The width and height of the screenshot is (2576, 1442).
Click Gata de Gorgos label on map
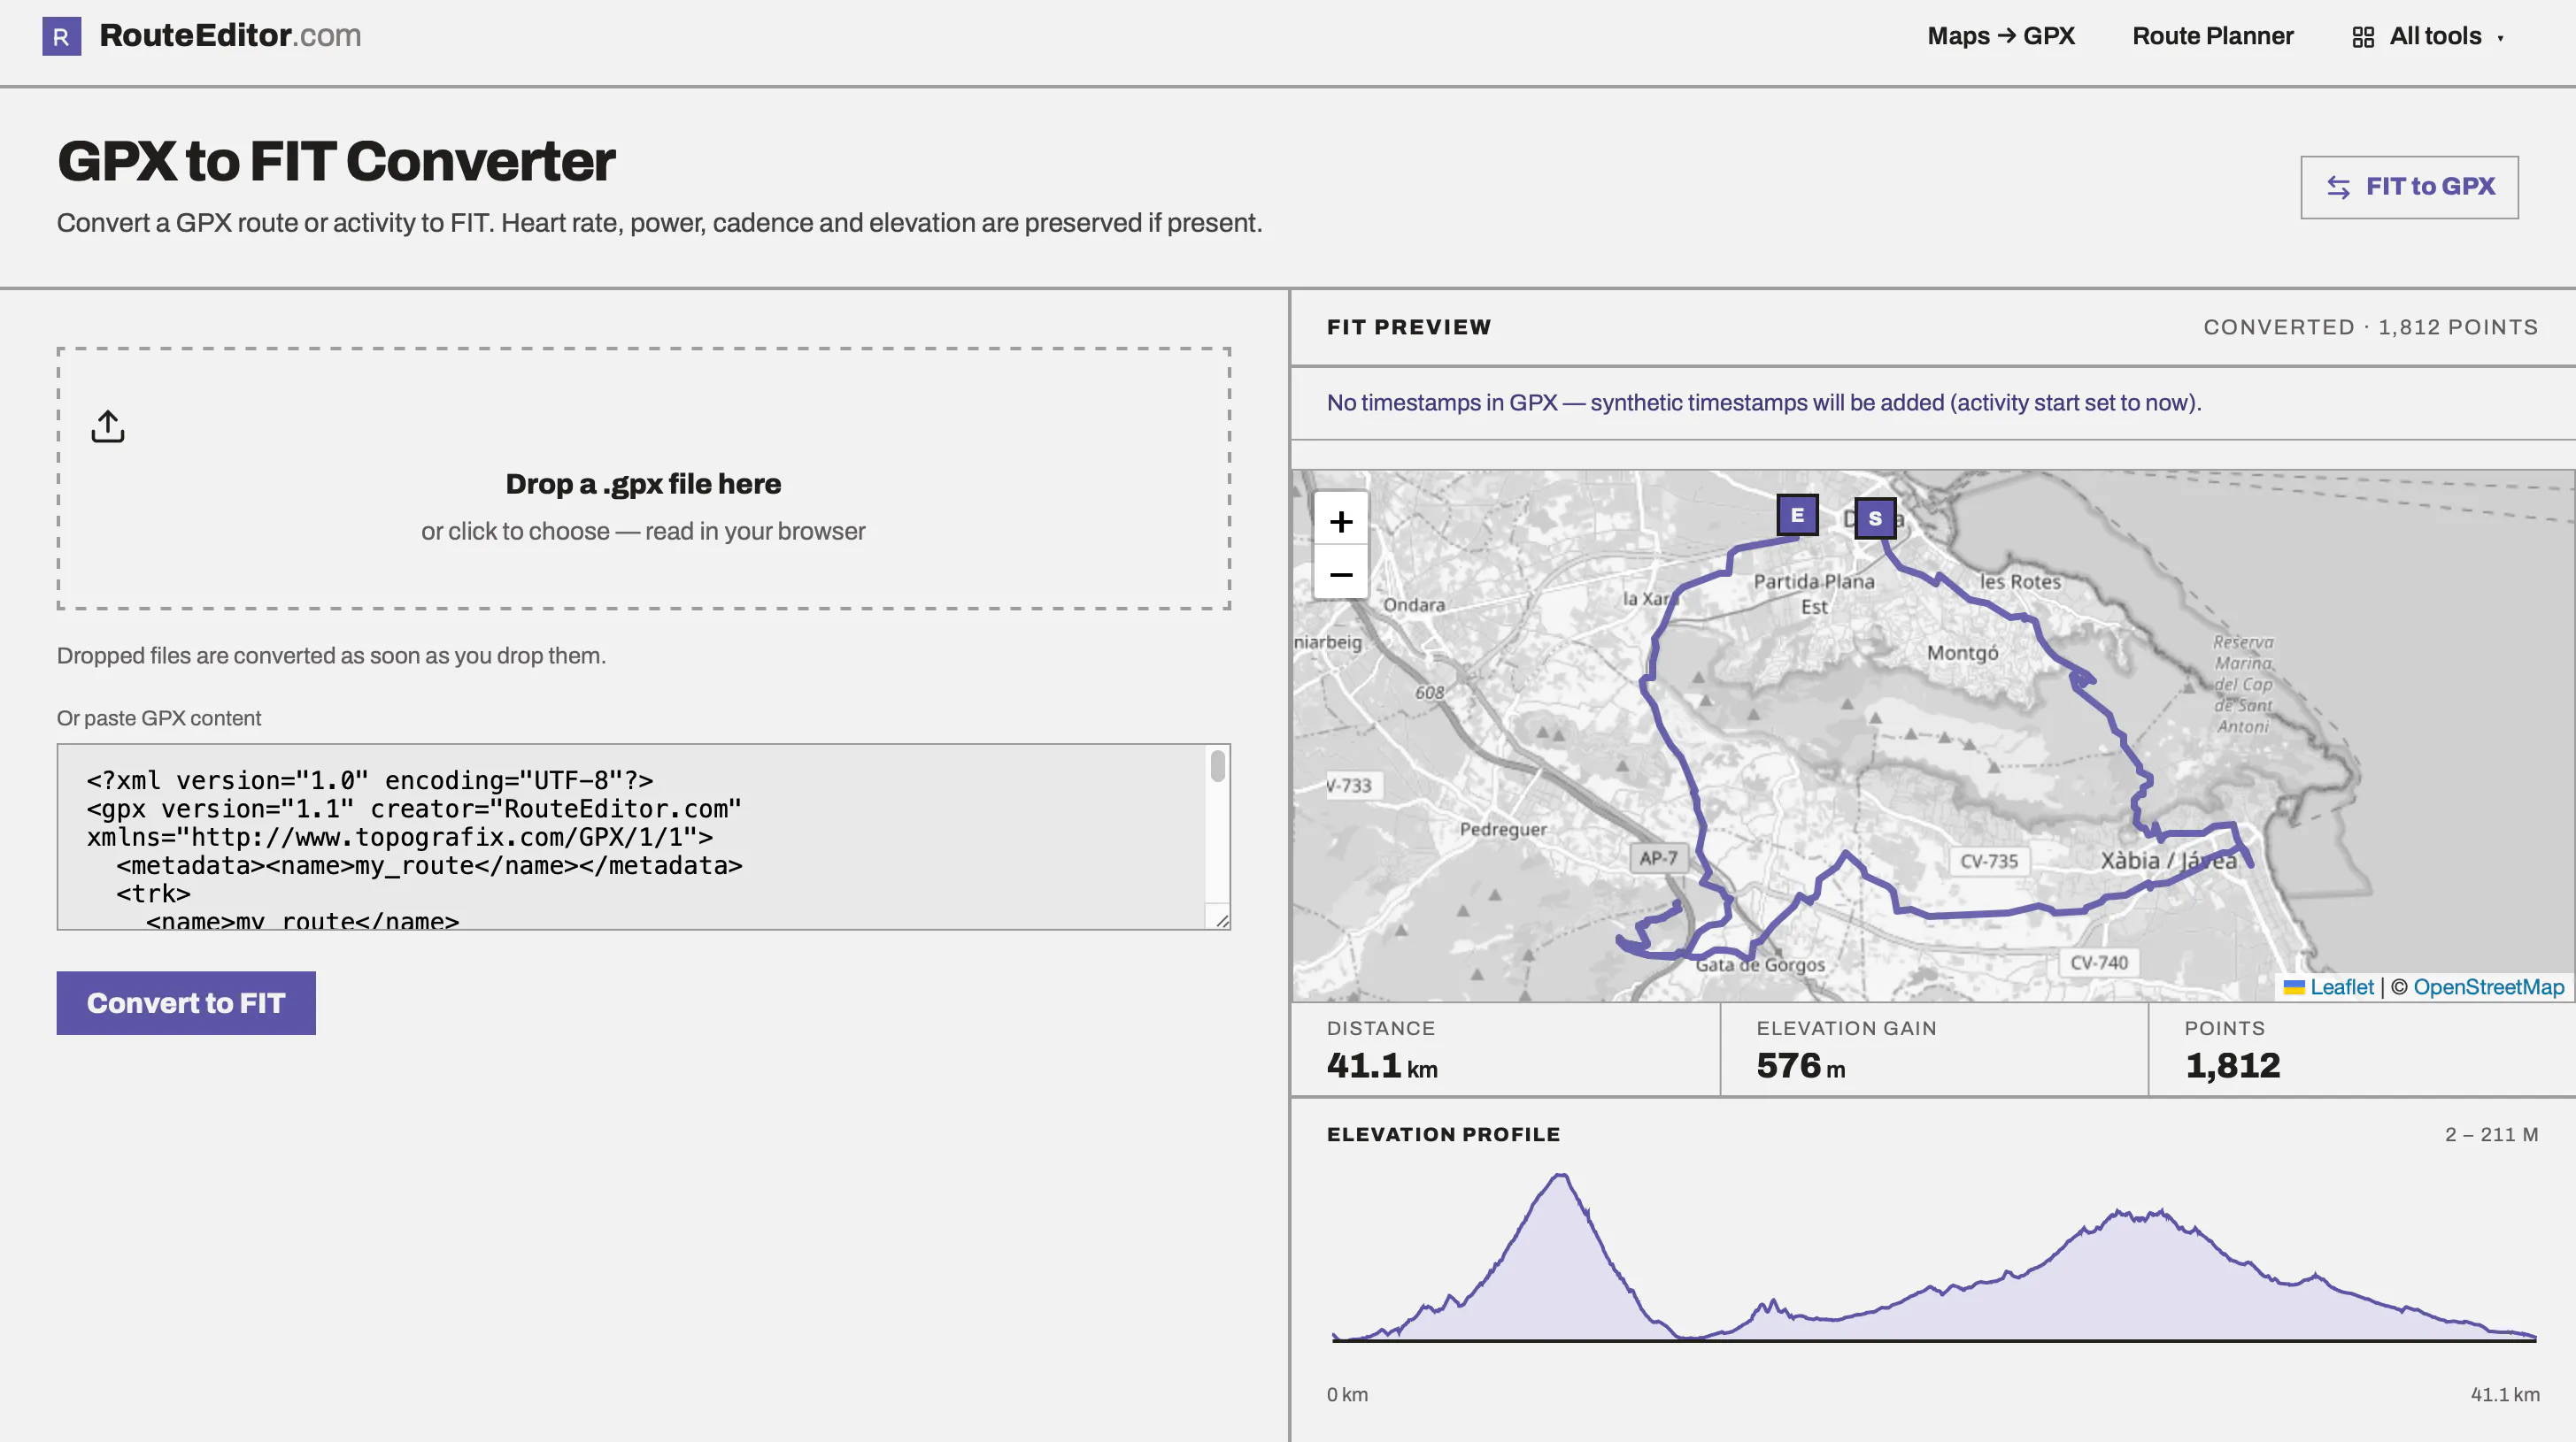(1760, 965)
